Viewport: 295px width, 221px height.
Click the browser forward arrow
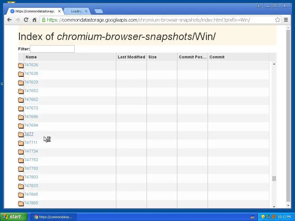pyautogui.click(x=18, y=20)
